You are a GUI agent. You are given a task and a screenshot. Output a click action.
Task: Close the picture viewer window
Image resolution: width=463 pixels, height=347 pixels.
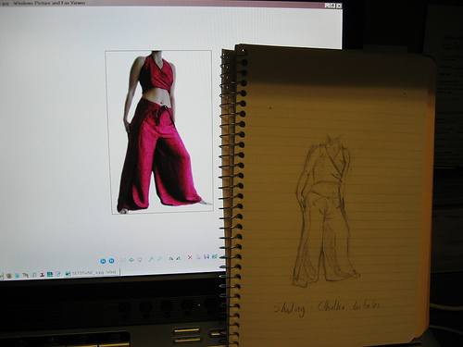[339, 6]
